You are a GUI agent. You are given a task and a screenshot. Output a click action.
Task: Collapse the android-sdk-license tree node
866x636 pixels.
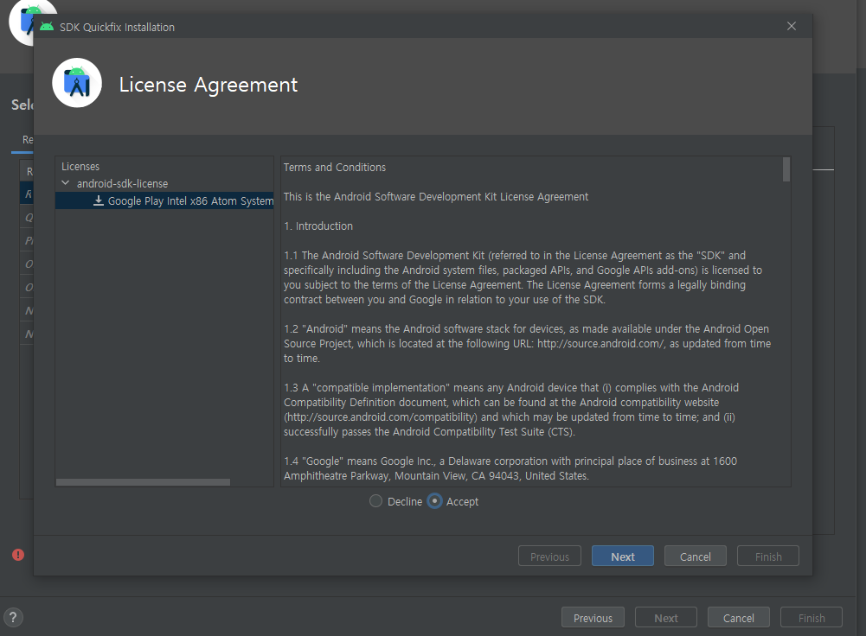(65, 183)
